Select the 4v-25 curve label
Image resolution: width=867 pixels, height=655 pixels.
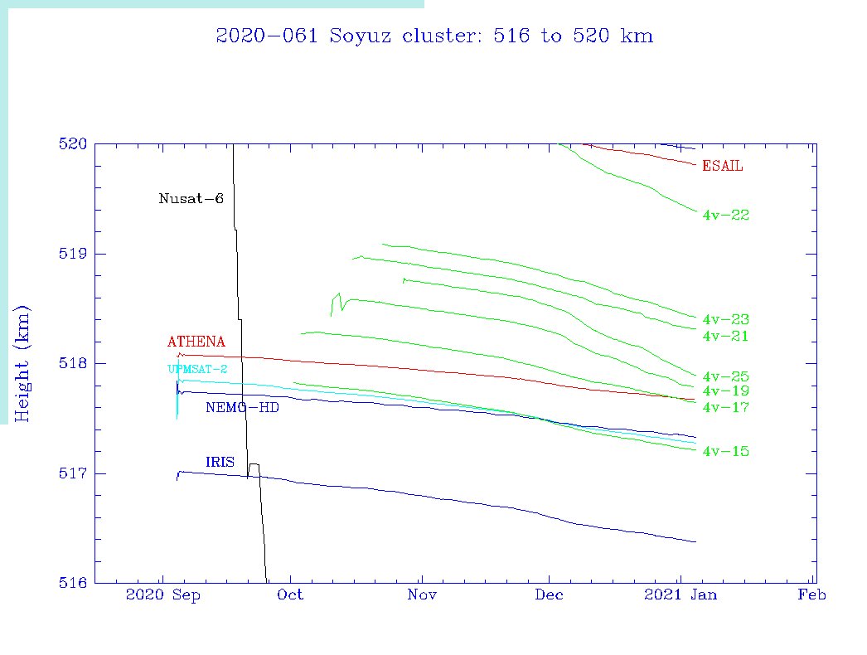tap(725, 377)
